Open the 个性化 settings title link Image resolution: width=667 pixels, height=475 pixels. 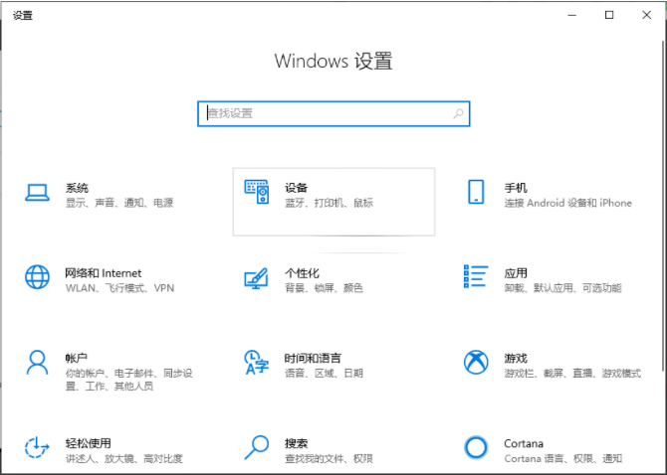click(x=302, y=272)
